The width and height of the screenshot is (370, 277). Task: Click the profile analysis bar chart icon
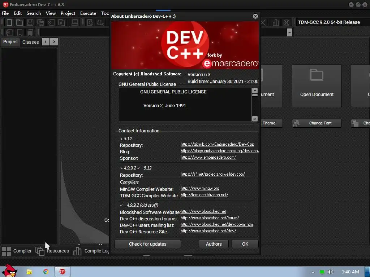coord(276,23)
